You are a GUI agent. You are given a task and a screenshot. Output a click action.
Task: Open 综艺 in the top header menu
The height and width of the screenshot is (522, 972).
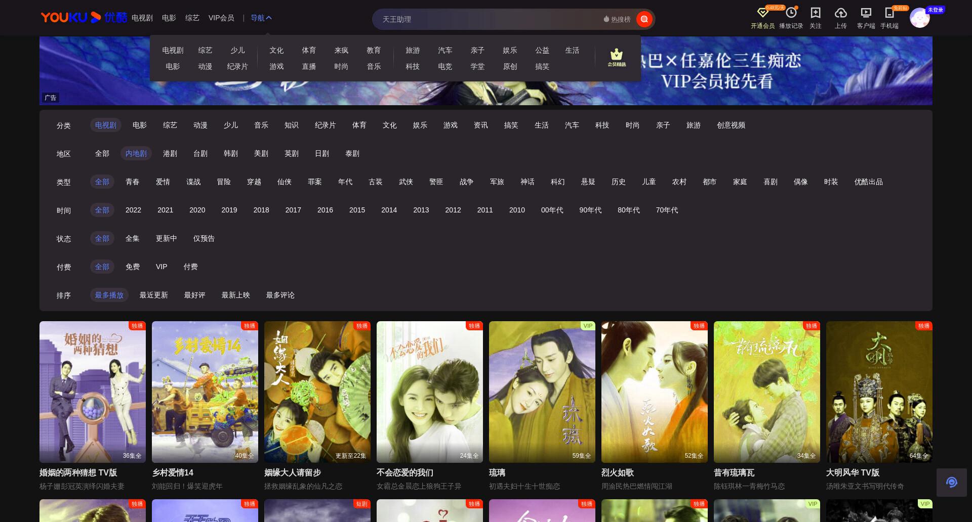click(x=192, y=18)
